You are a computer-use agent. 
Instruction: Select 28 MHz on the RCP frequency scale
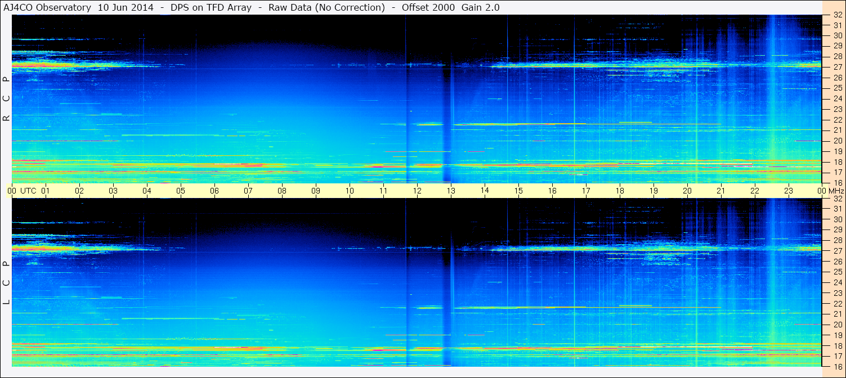[838, 57]
